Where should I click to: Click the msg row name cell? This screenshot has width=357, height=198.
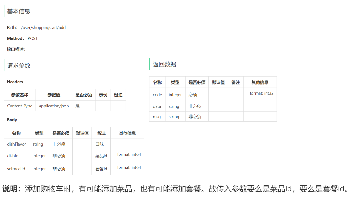(157, 117)
